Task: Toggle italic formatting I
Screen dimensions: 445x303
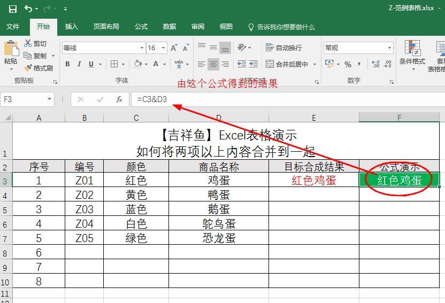Action: click(79, 64)
